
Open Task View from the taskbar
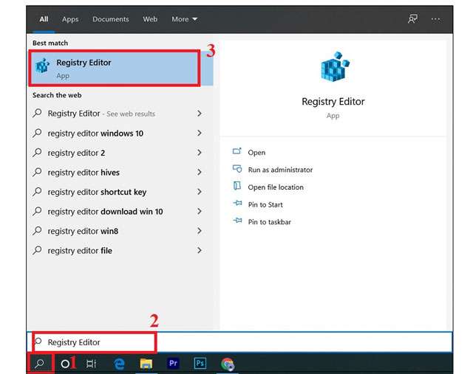pos(91,364)
